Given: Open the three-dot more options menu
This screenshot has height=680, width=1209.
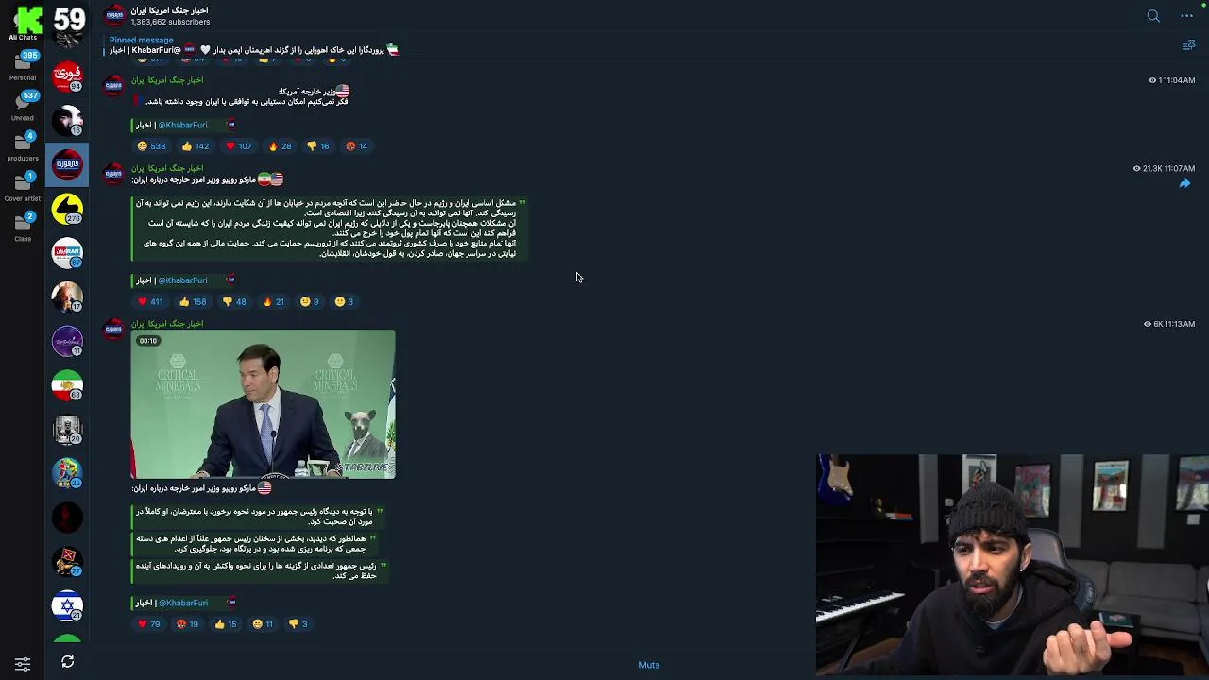Looking at the screenshot, I should pyautogui.click(x=1187, y=16).
